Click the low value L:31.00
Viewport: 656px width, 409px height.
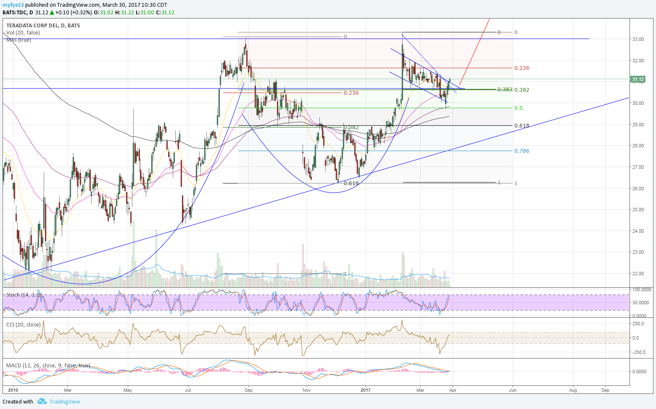coord(145,13)
